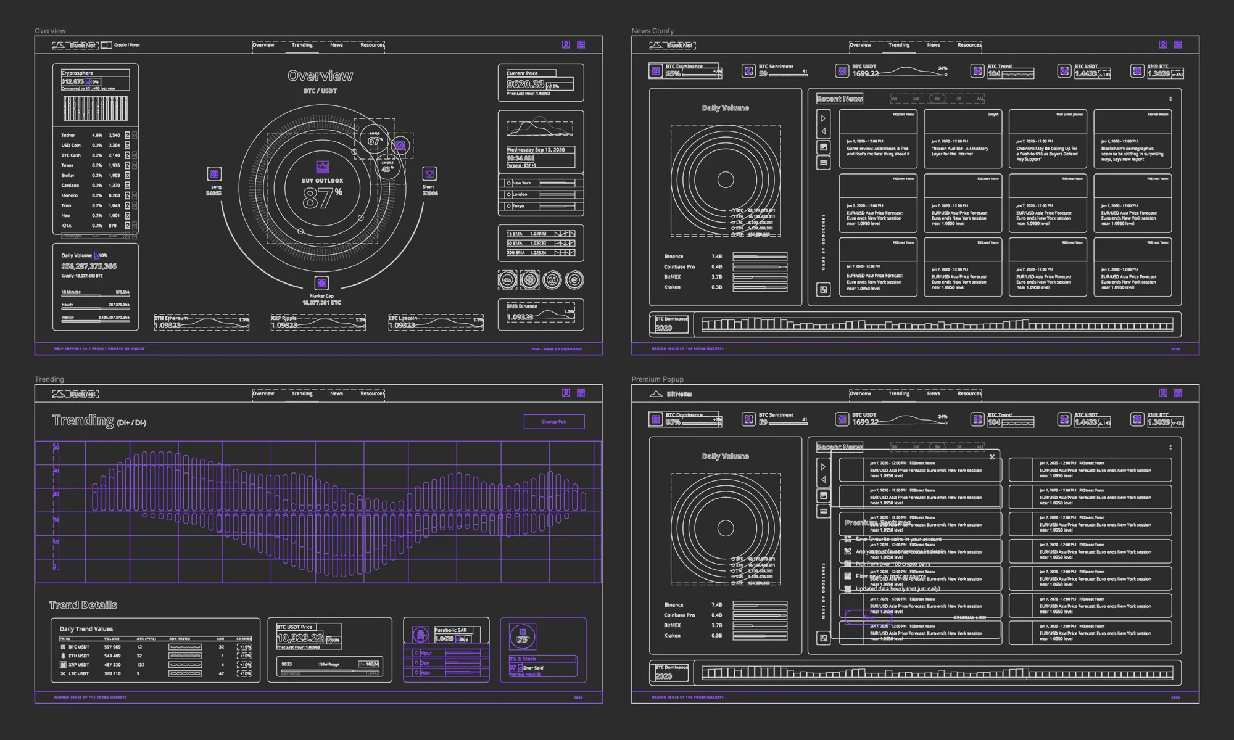Open Resources tab in Trending artboard
The width and height of the screenshot is (1234, 740).
[372, 393]
